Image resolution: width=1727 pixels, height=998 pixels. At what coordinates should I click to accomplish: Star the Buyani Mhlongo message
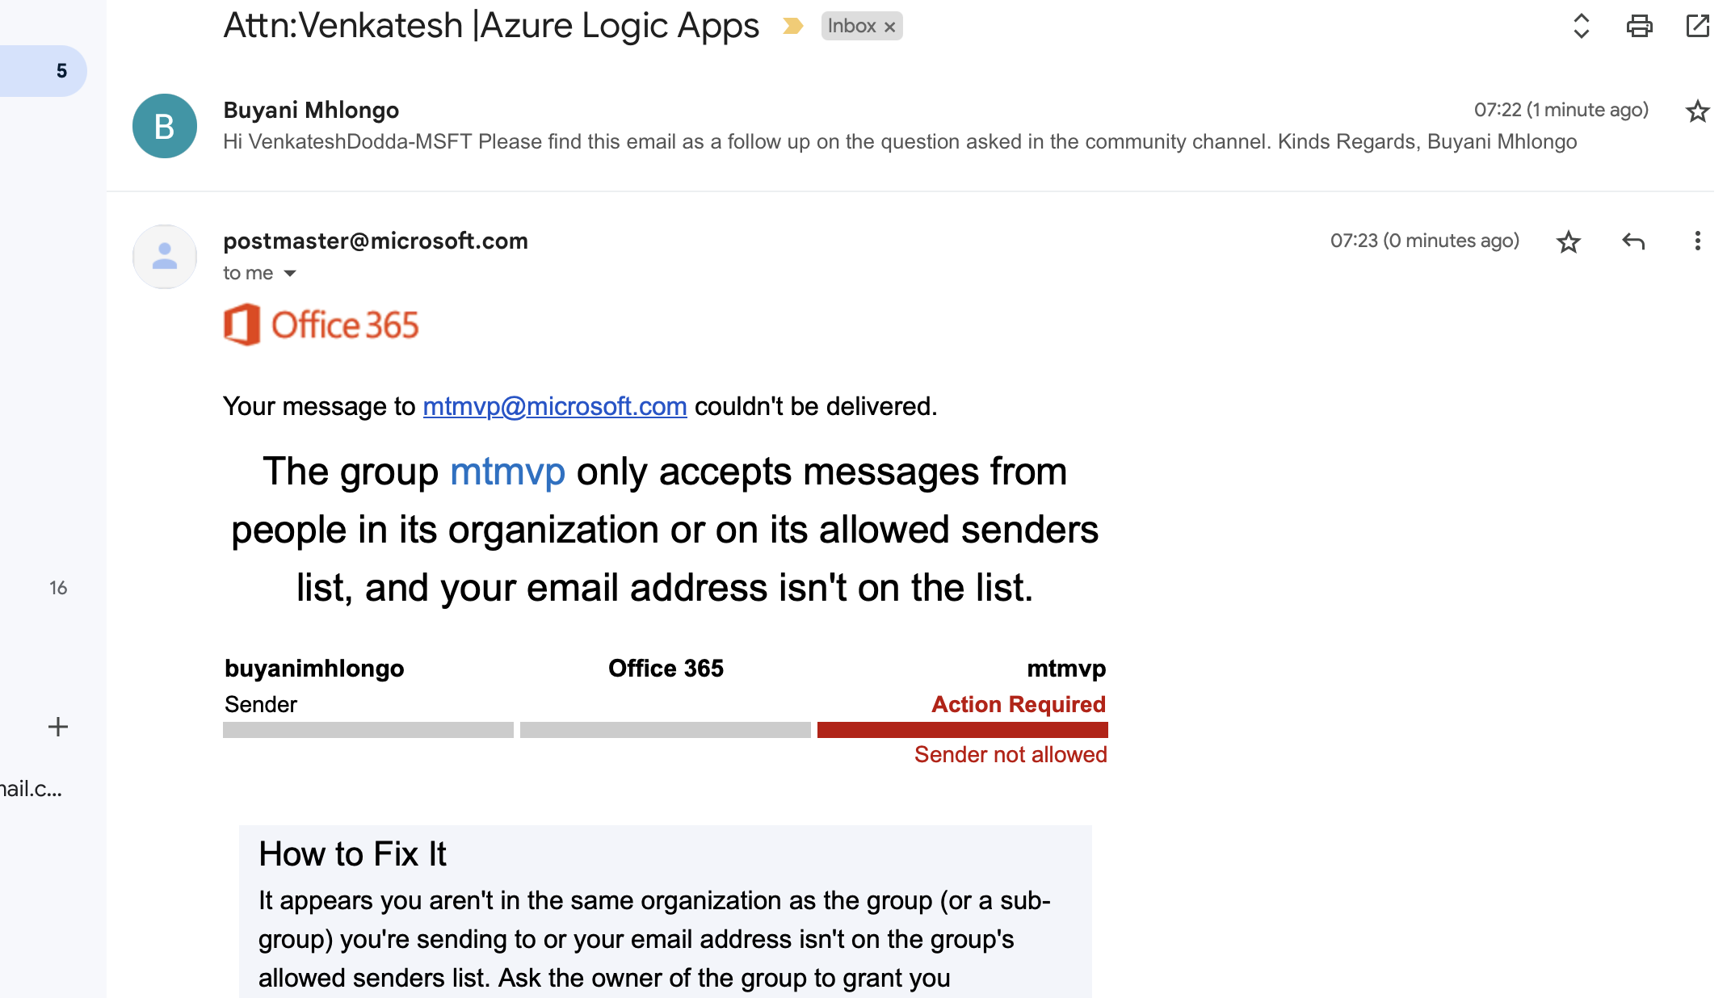1697,111
